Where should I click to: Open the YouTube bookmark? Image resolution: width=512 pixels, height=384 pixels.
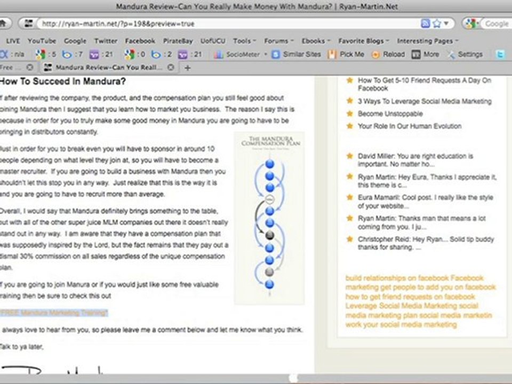tap(42, 41)
